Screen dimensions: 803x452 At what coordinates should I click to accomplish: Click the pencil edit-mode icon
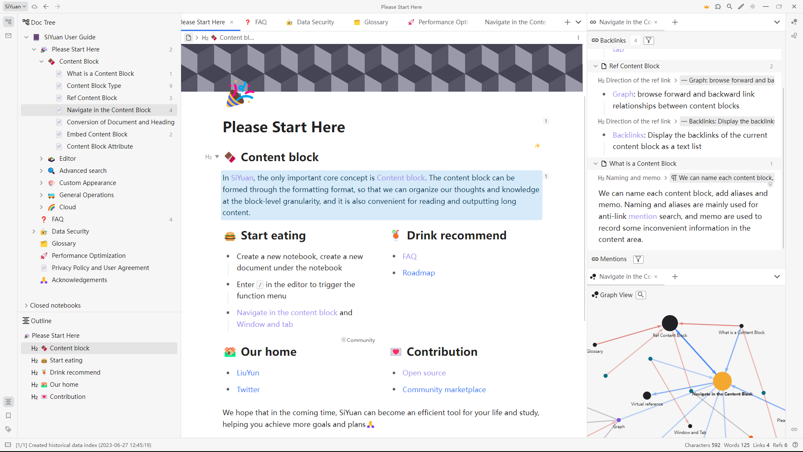tap(741, 7)
